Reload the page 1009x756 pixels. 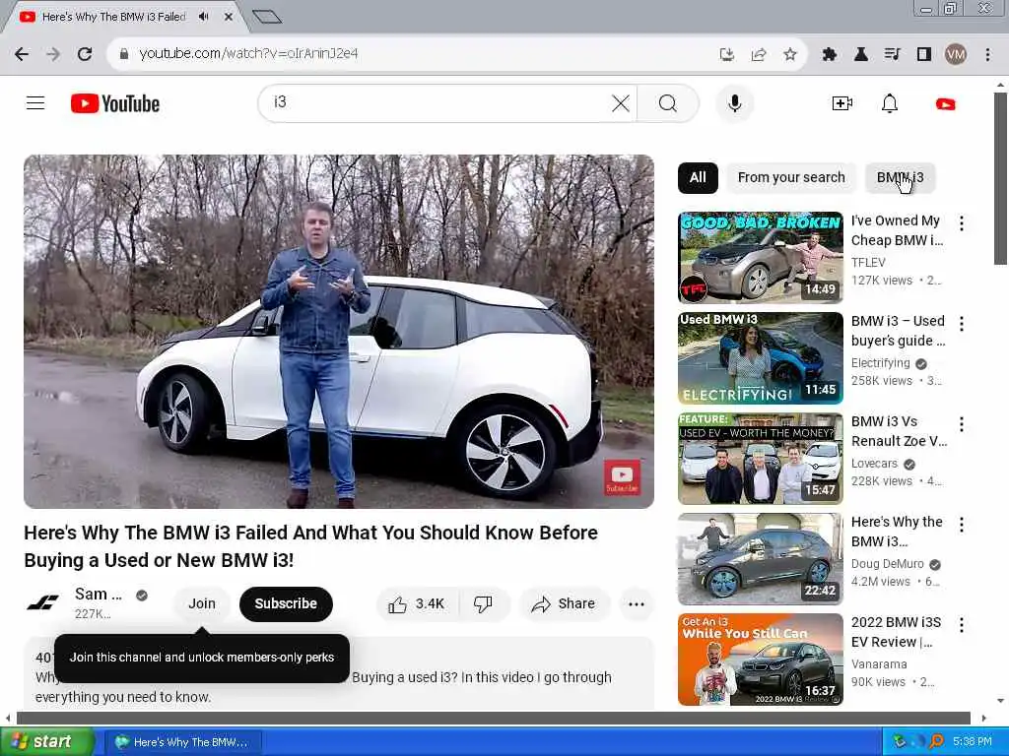tap(85, 54)
